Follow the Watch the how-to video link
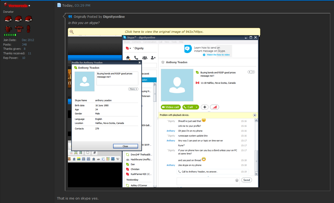This screenshot has height=203, width=334. click(218, 55)
